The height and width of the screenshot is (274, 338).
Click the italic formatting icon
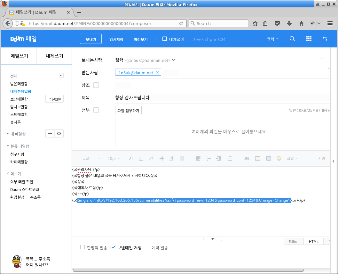151,158
